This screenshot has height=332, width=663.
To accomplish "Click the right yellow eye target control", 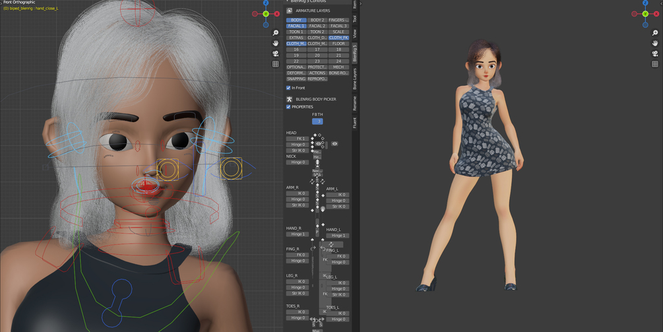I will [x=231, y=168].
